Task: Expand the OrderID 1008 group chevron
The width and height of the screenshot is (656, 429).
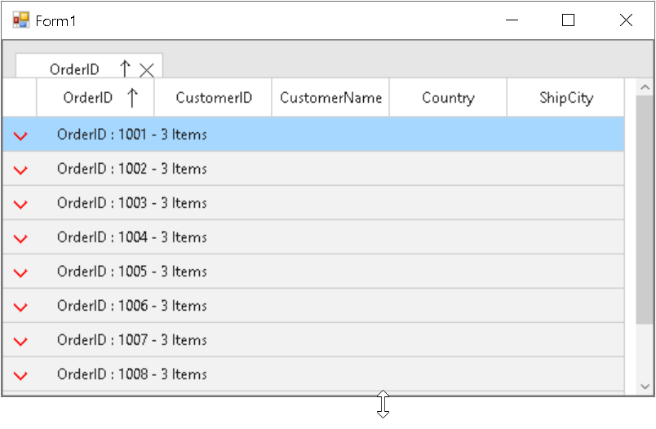Action: pos(20,375)
